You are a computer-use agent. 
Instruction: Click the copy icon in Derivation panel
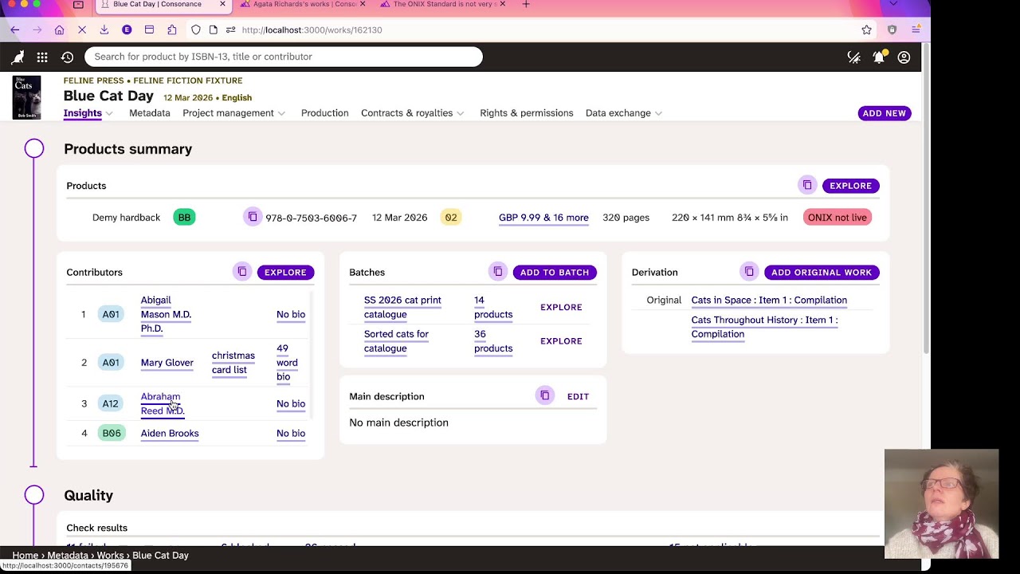tap(749, 272)
